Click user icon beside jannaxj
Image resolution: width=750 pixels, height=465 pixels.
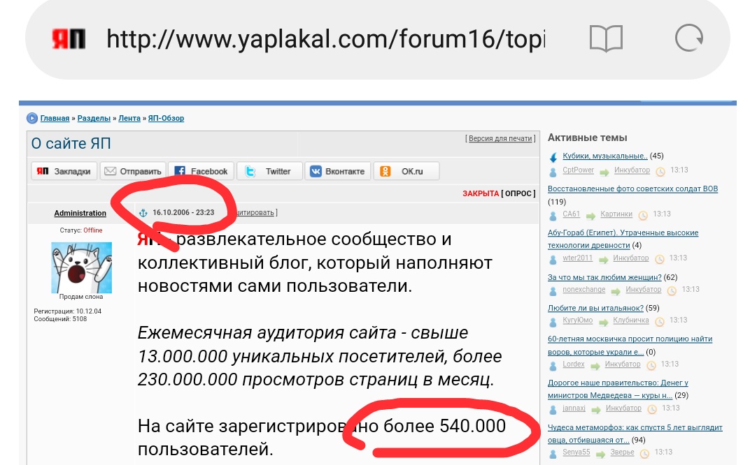tap(553, 410)
